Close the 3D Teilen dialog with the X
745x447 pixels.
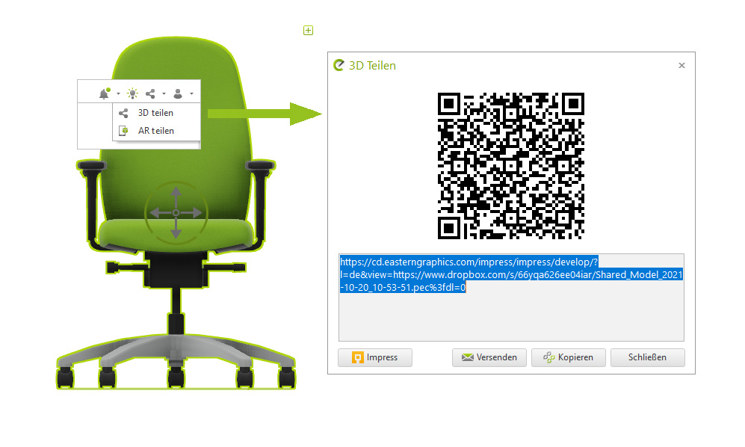[681, 66]
